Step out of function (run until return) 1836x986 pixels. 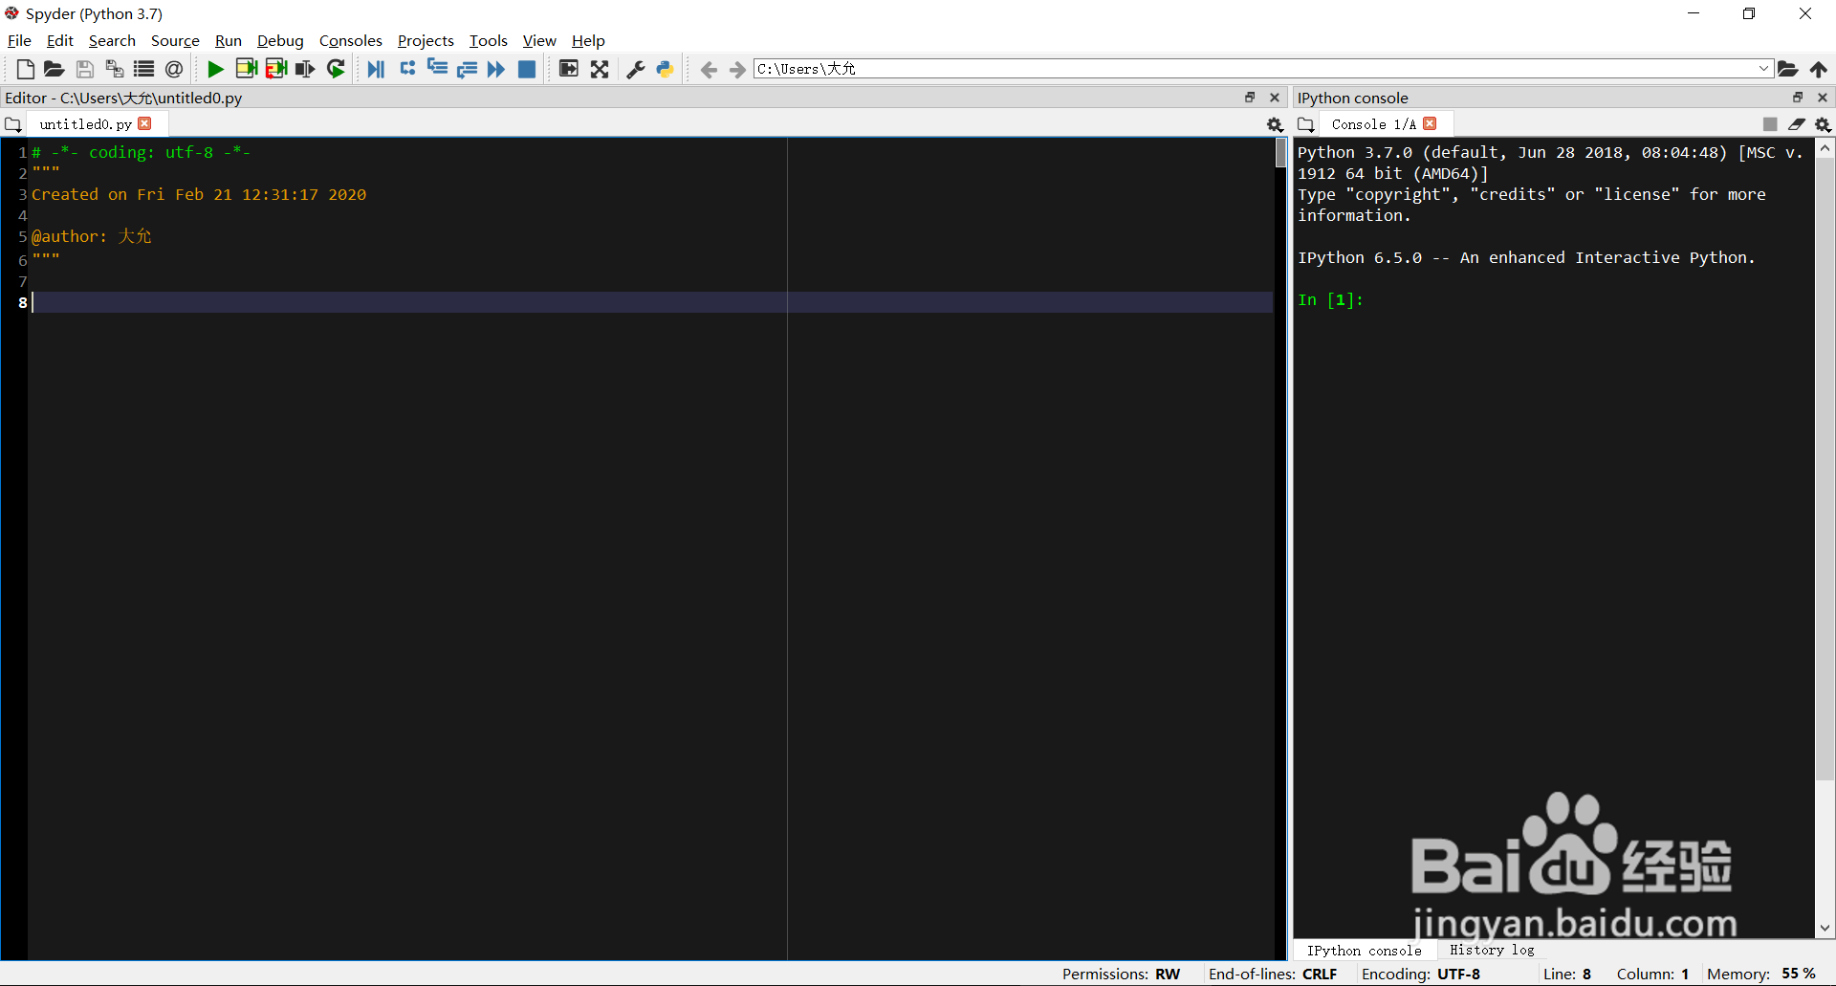coord(467,69)
